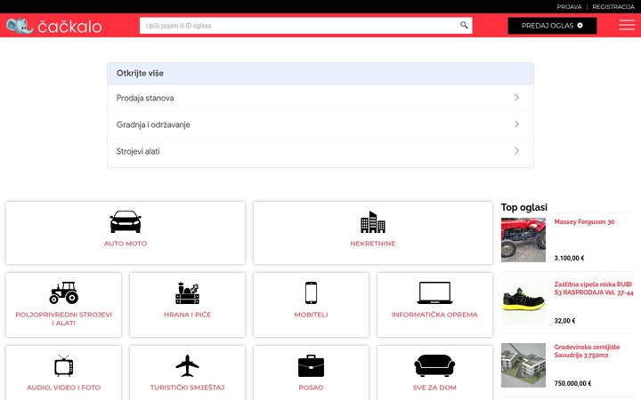
Task: Click the airplane icon
Action: [x=187, y=365]
